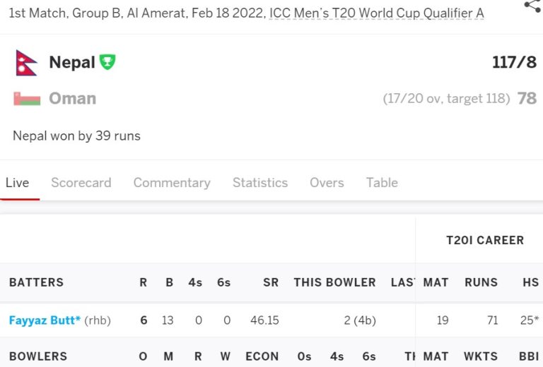Click the Oman flag icon
Image resolution: width=543 pixels, height=367 pixels.
[x=26, y=99]
